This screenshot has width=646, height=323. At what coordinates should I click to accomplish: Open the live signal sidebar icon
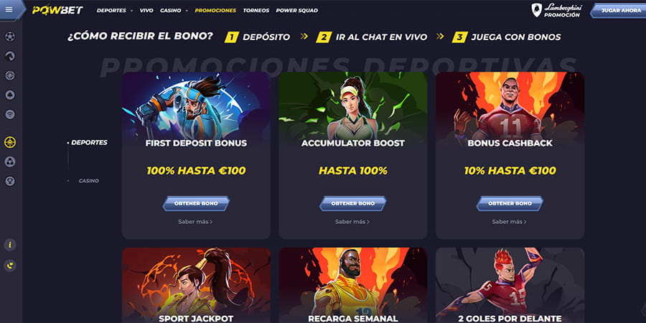pos(10,115)
